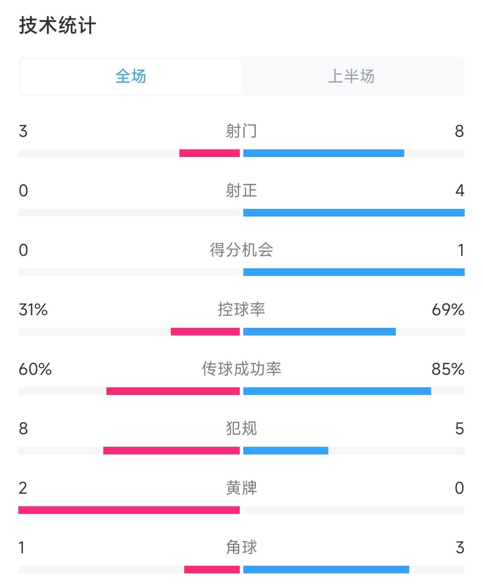Tap the 犯规 stat label
This screenshot has width=483, height=585.
[x=241, y=428]
